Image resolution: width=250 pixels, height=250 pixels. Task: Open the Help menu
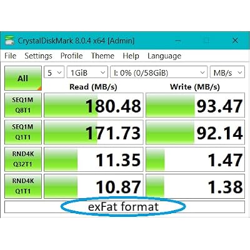[131, 56]
